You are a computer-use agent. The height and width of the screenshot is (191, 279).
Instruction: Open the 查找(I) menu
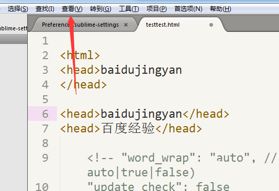tap(45, 9)
